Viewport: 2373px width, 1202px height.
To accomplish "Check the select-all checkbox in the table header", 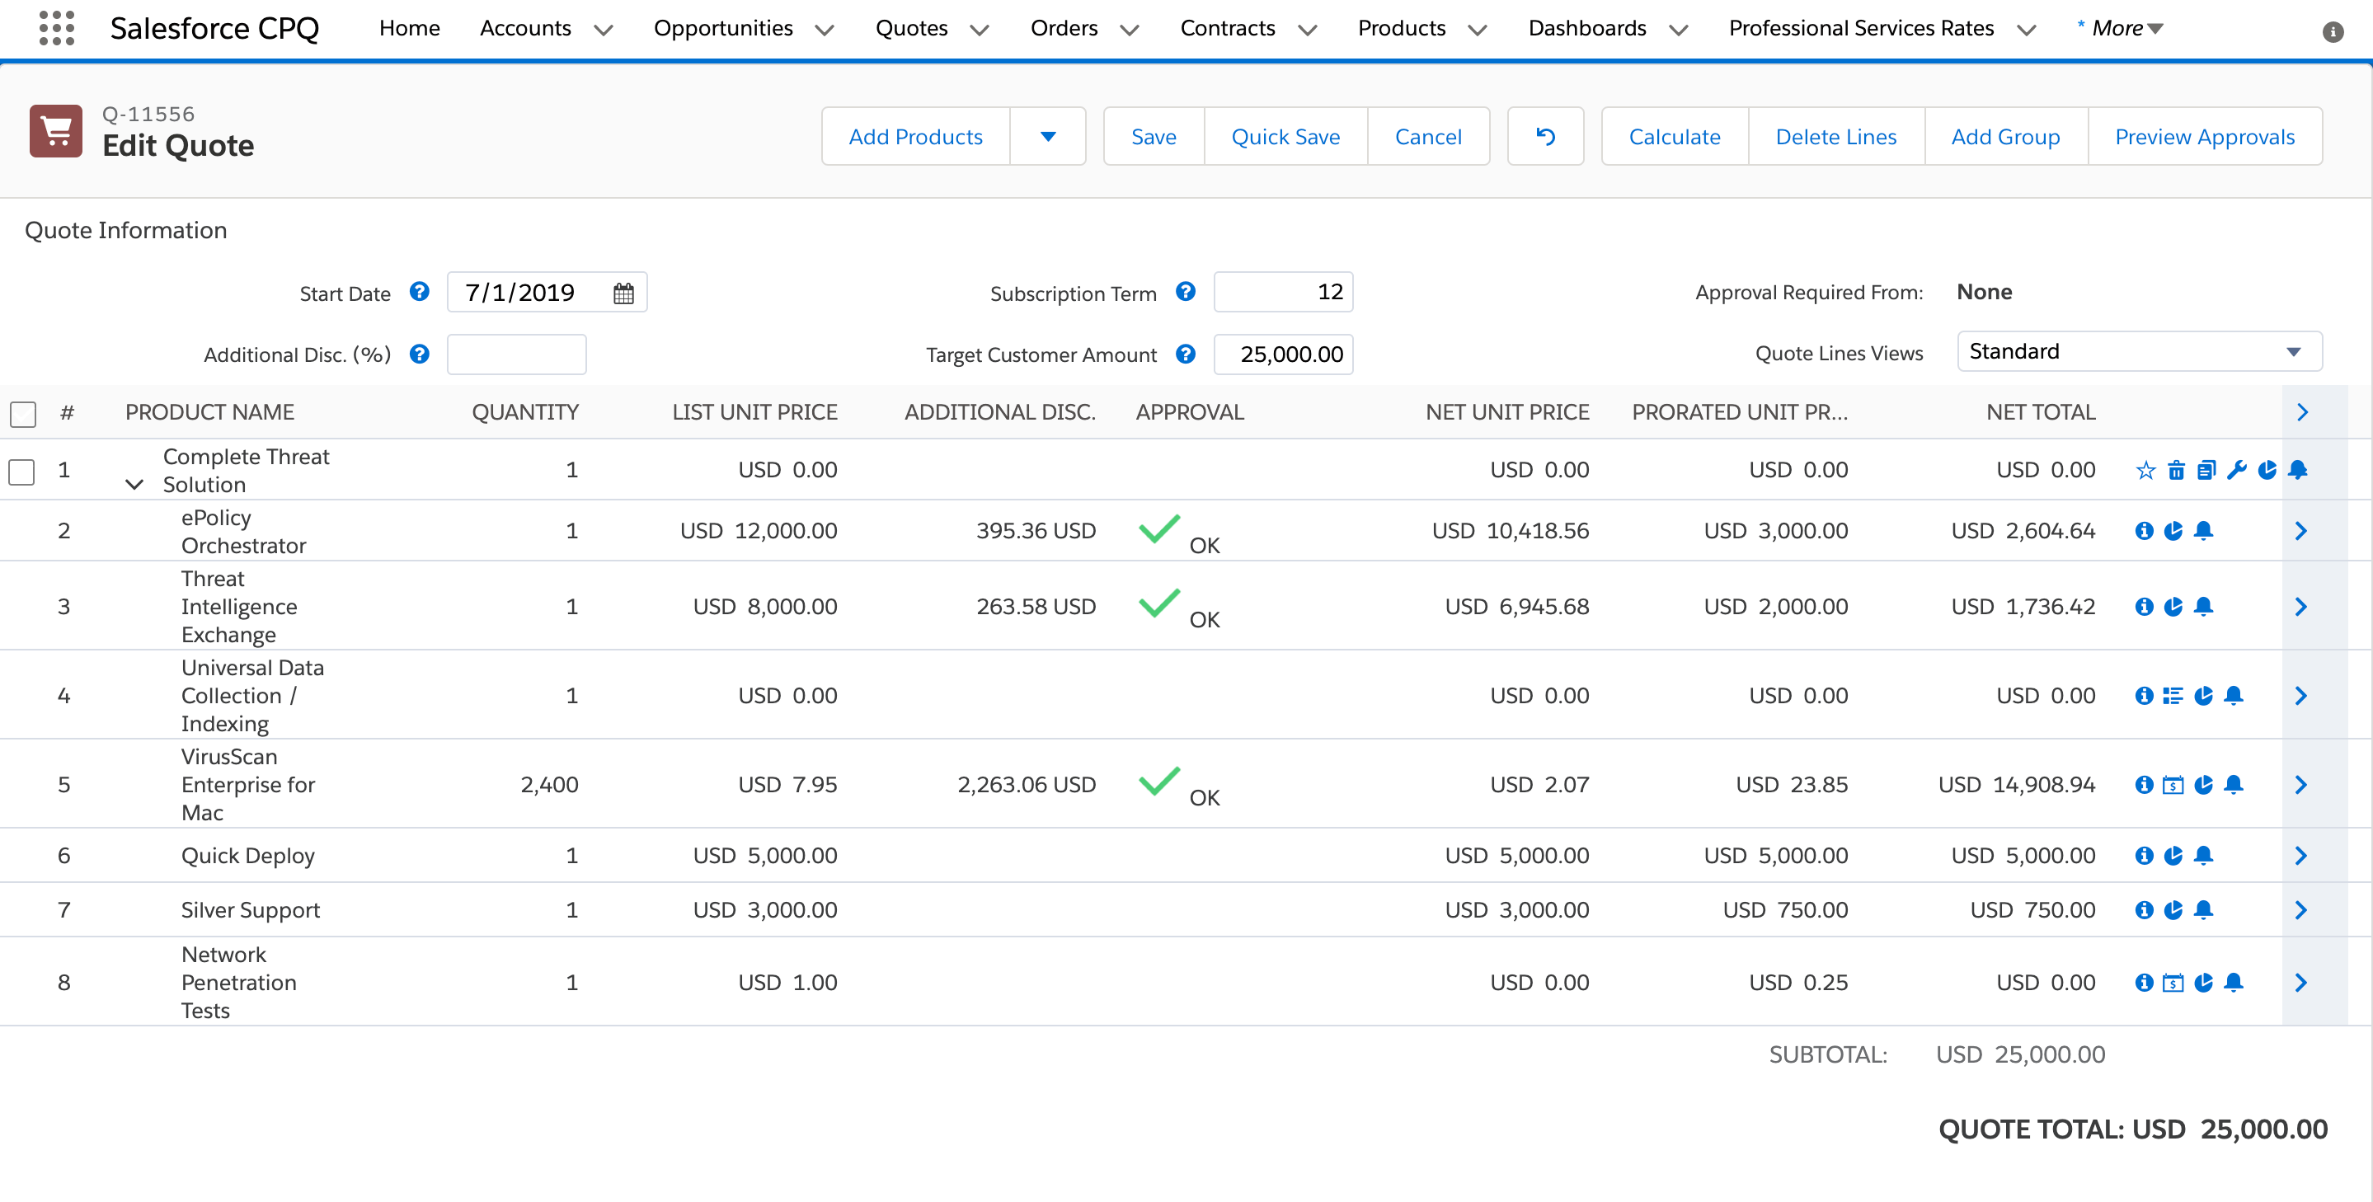I will 23,414.
